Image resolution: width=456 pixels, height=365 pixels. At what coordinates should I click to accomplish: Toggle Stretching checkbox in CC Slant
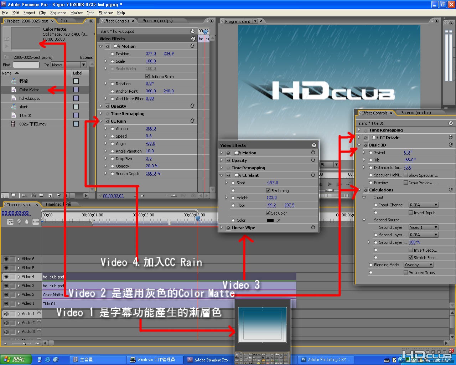[268, 190]
